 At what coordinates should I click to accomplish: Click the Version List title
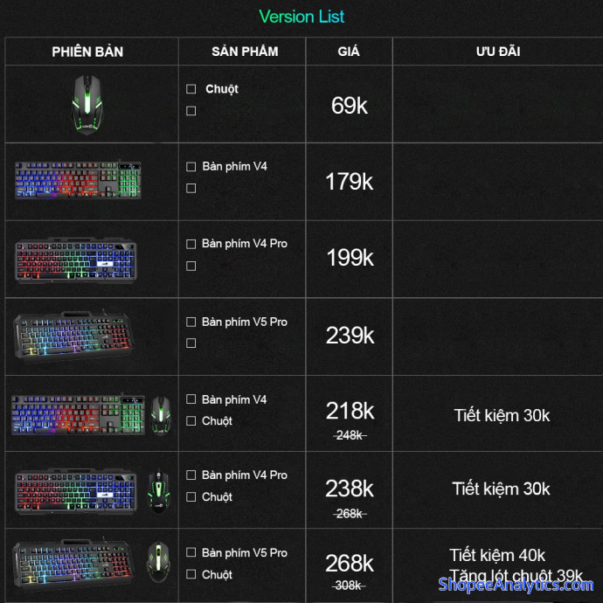point(301,17)
